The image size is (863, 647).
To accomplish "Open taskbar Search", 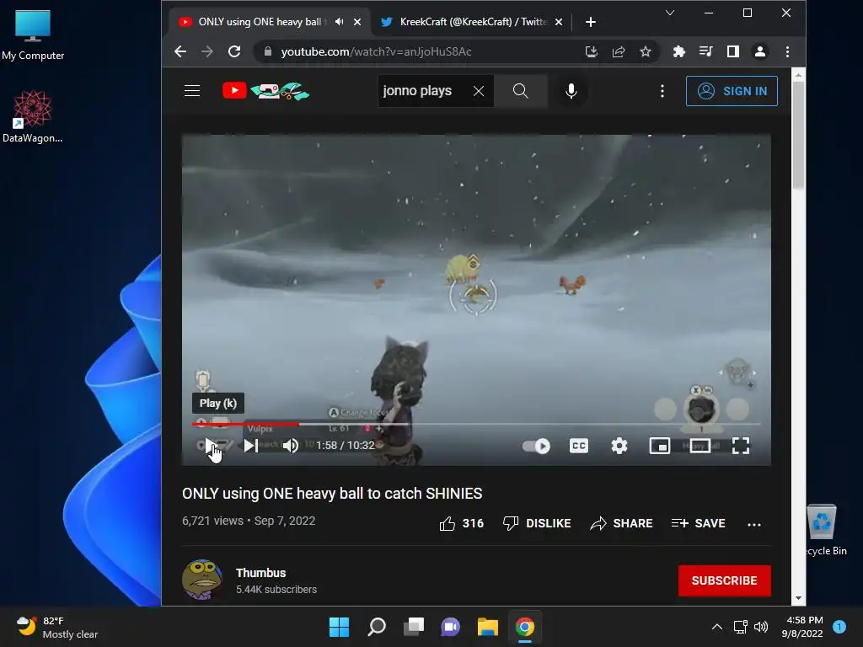I will (377, 627).
